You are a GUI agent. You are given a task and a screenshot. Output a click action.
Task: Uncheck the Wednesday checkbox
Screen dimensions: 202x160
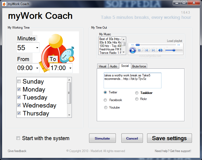coord(19,105)
